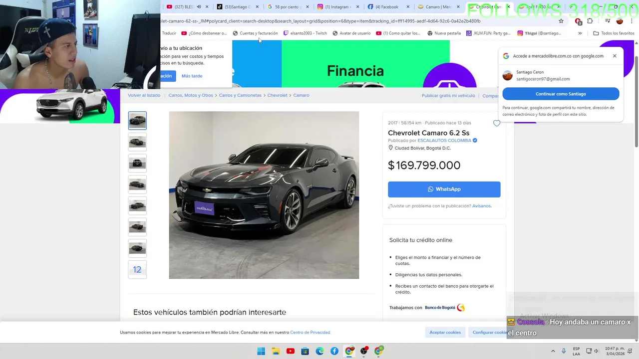Open YouTube app from taskbar
The height and width of the screenshot is (359, 639).
pos(291,351)
